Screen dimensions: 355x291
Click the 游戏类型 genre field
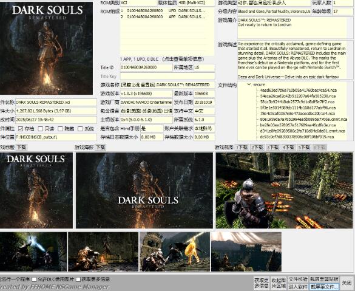point(274,2)
